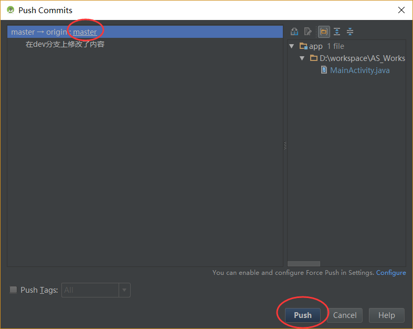This screenshot has height=329, width=413.
Task: Close the Push Commits dialog
Action: click(401, 10)
